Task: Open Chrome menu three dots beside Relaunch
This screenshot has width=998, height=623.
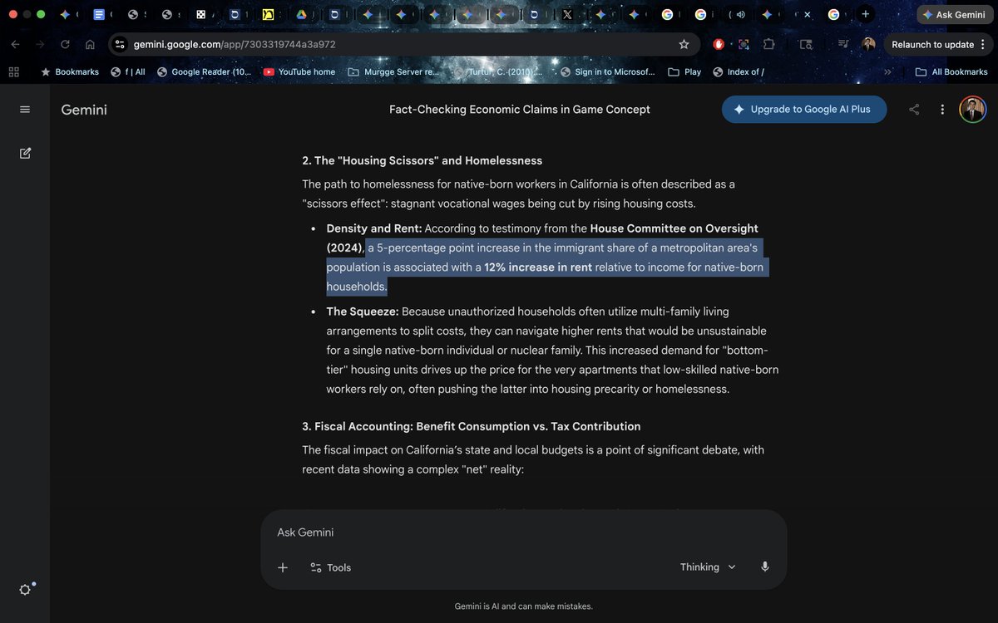Action: pos(983,44)
